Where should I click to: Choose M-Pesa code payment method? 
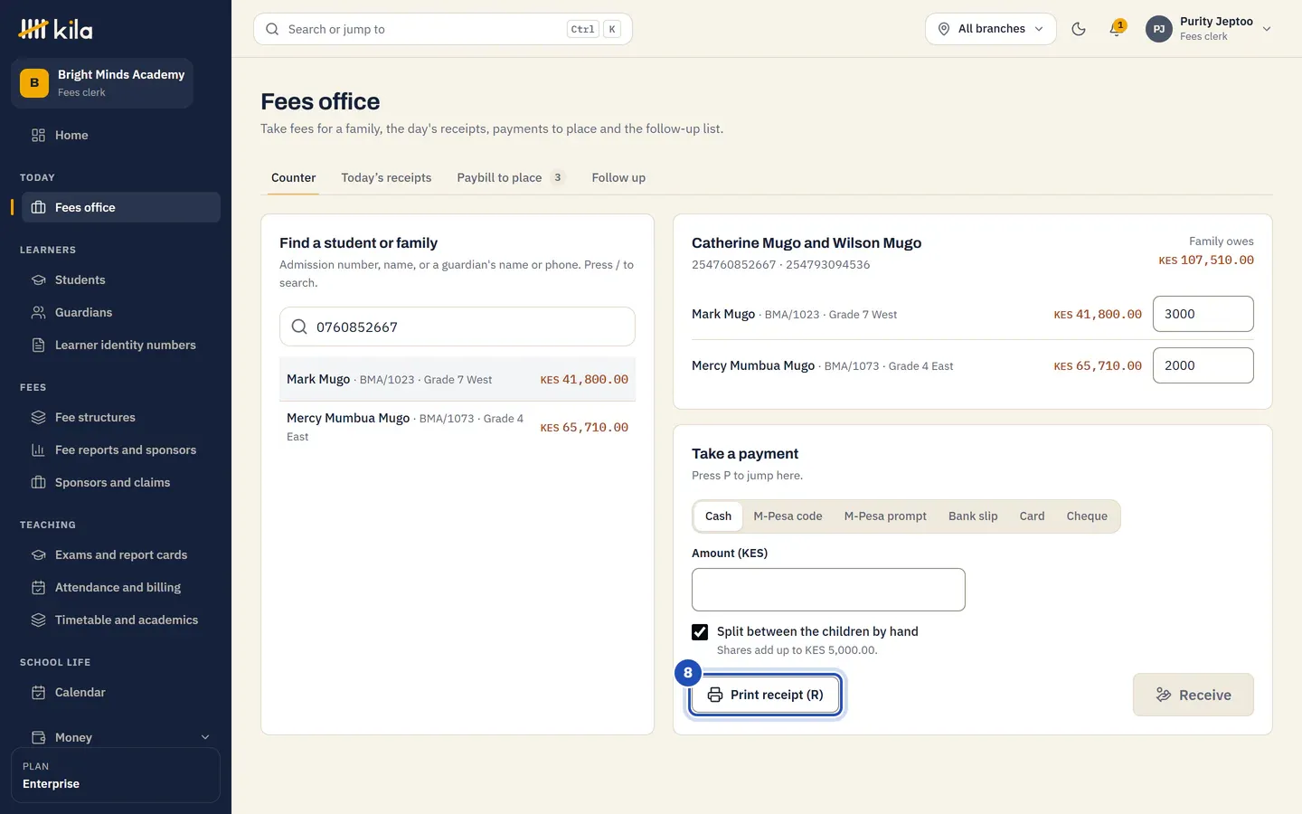click(x=788, y=516)
